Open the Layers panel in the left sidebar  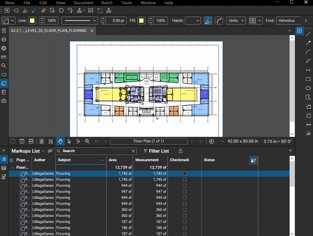(x=4, y=39)
